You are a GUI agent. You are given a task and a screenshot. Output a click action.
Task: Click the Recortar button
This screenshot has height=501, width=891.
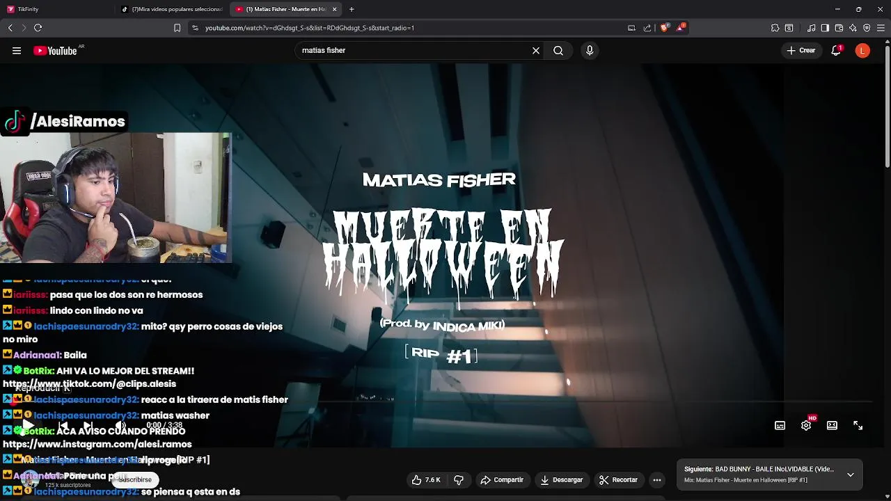click(x=619, y=480)
